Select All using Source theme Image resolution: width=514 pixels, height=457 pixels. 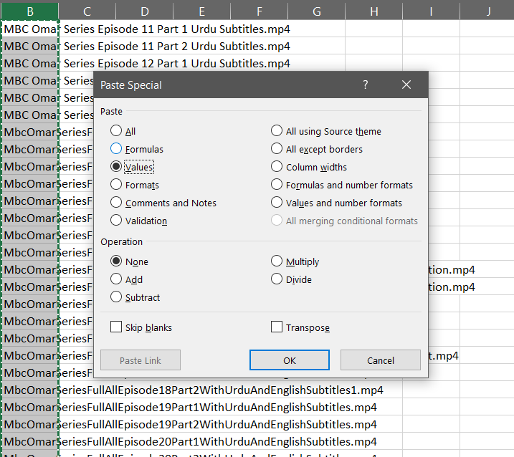[x=277, y=131]
